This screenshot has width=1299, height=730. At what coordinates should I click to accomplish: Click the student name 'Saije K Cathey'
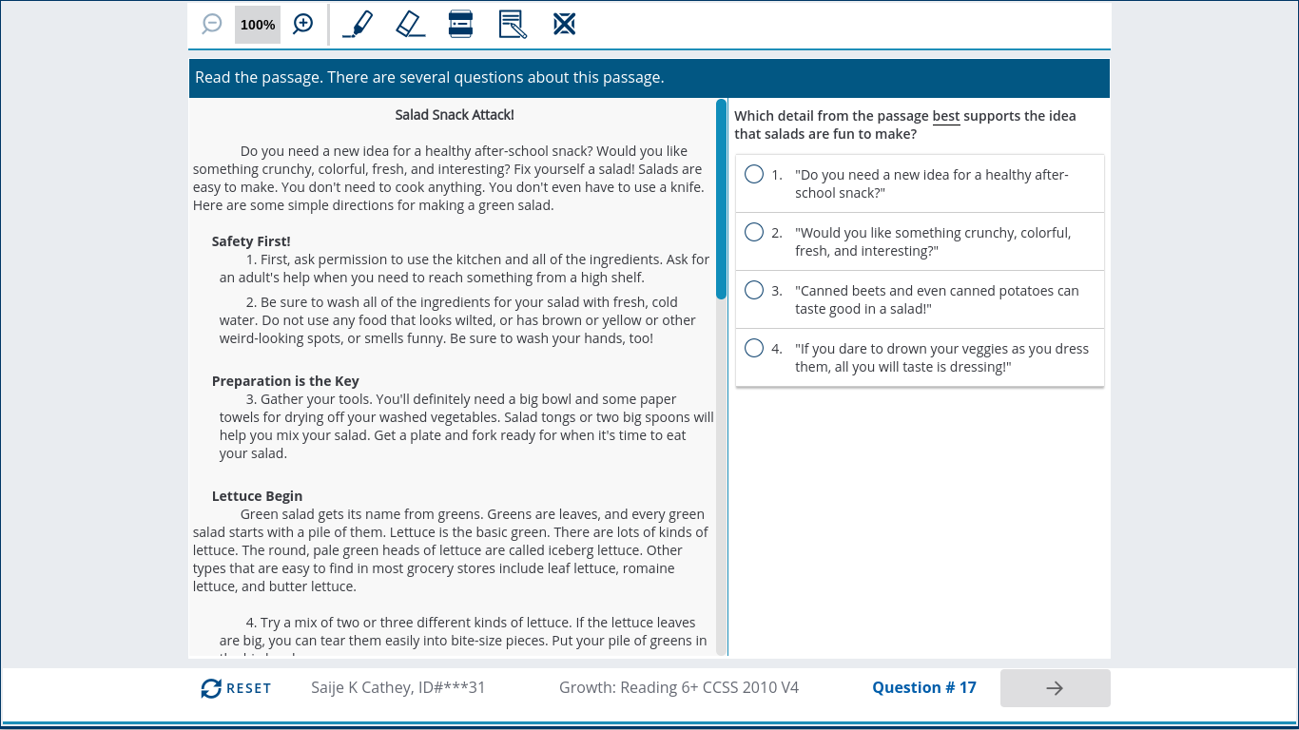(361, 687)
